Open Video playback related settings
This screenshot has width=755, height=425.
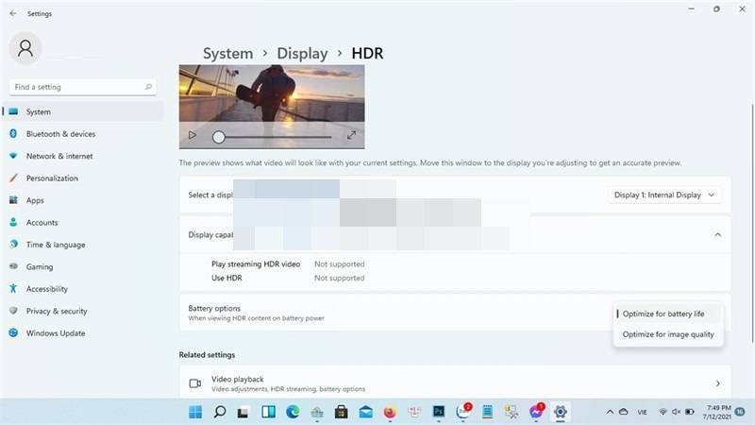tap(455, 383)
